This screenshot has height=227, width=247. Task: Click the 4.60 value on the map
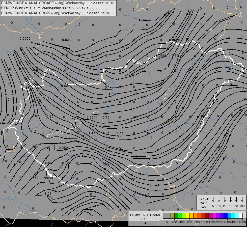tap(51, 70)
